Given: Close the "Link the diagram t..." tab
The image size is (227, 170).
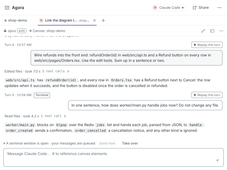Looking at the screenshot, I should [94, 20].
